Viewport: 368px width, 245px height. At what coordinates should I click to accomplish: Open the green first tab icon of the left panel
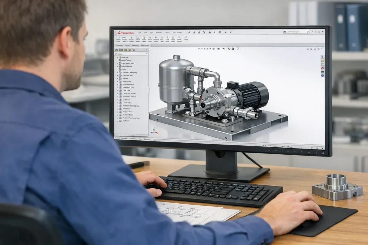[117, 50]
